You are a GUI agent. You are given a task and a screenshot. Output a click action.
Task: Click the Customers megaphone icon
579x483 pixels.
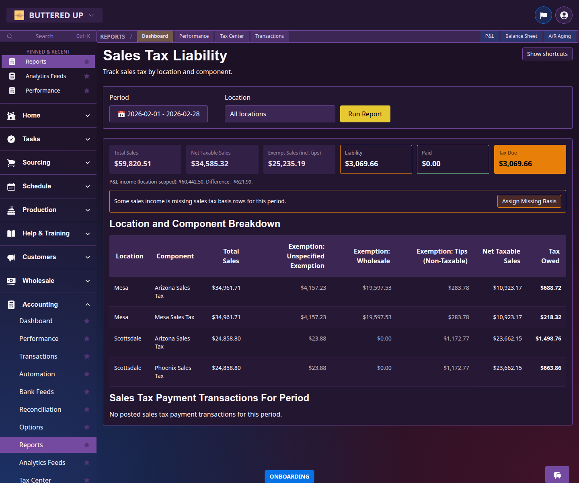[x=11, y=257]
